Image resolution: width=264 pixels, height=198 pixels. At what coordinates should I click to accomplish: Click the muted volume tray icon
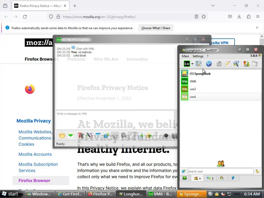(x=223, y=194)
